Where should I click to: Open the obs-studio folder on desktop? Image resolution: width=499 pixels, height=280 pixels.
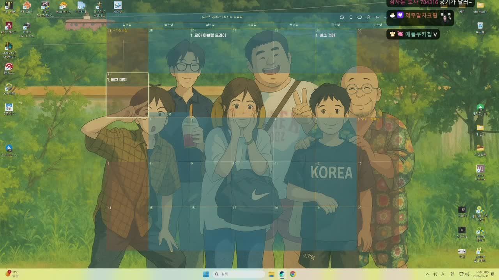480,7
